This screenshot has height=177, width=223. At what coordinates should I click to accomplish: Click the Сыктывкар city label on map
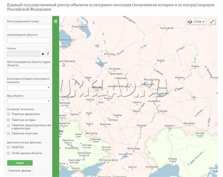tap(167, 28)
